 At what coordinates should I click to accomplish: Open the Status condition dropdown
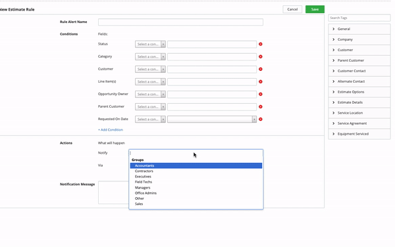pyautogui.click(x=150, y=44)
